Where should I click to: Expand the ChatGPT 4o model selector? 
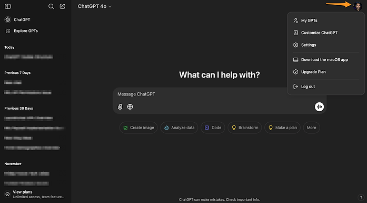[95, 6]
